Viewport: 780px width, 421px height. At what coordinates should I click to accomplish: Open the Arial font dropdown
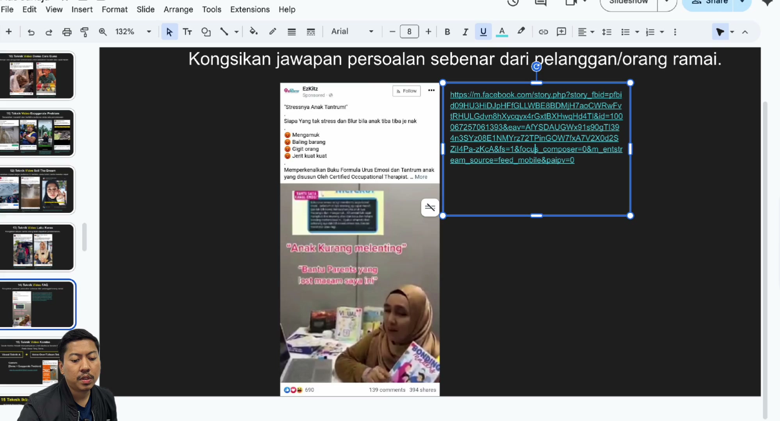(353, 32)
